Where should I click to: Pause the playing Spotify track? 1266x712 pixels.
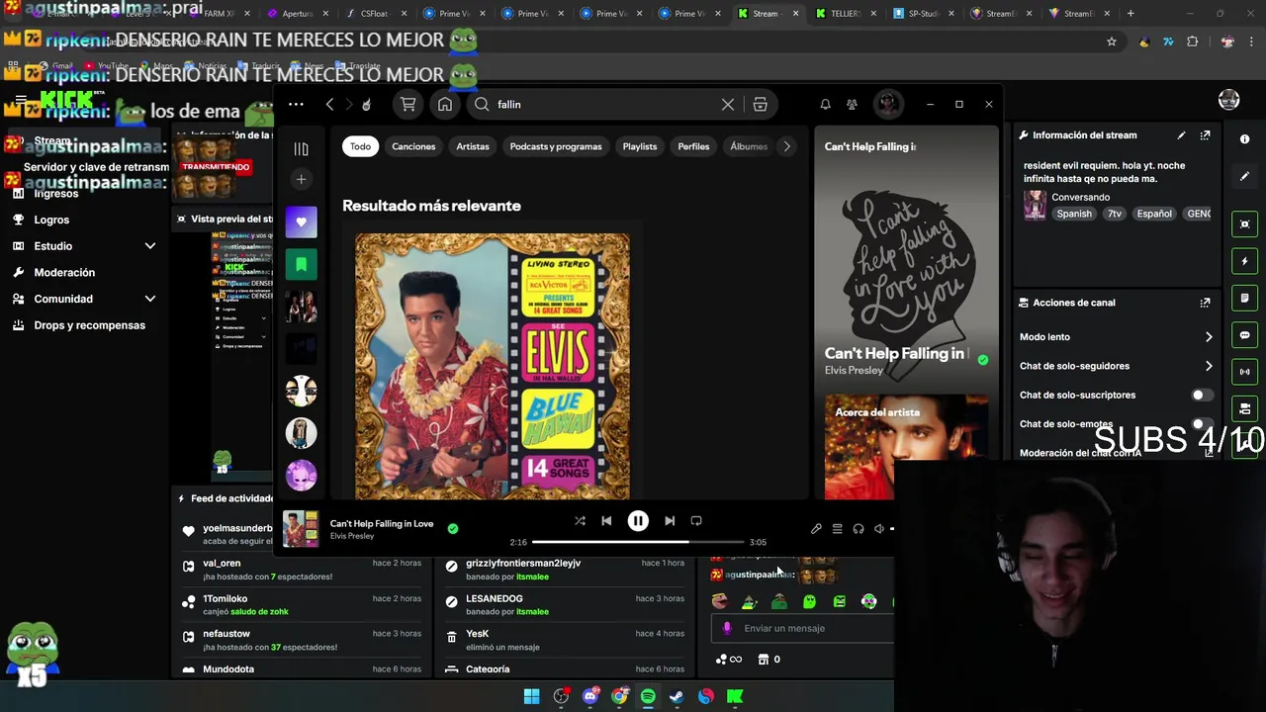tap(638, 521)
